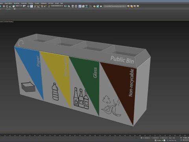Image resolution: width=189 pixels, height=142 pixels.
Task: Open Rendered Frame Window icon
Action: tap(98, 6)
